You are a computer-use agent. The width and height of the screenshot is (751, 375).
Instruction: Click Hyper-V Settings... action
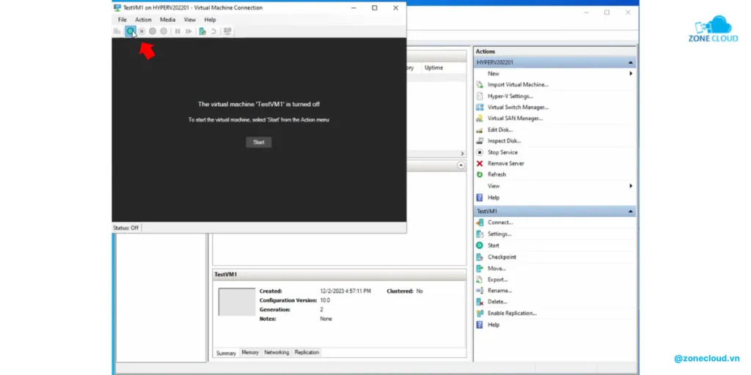pos(510,96)
